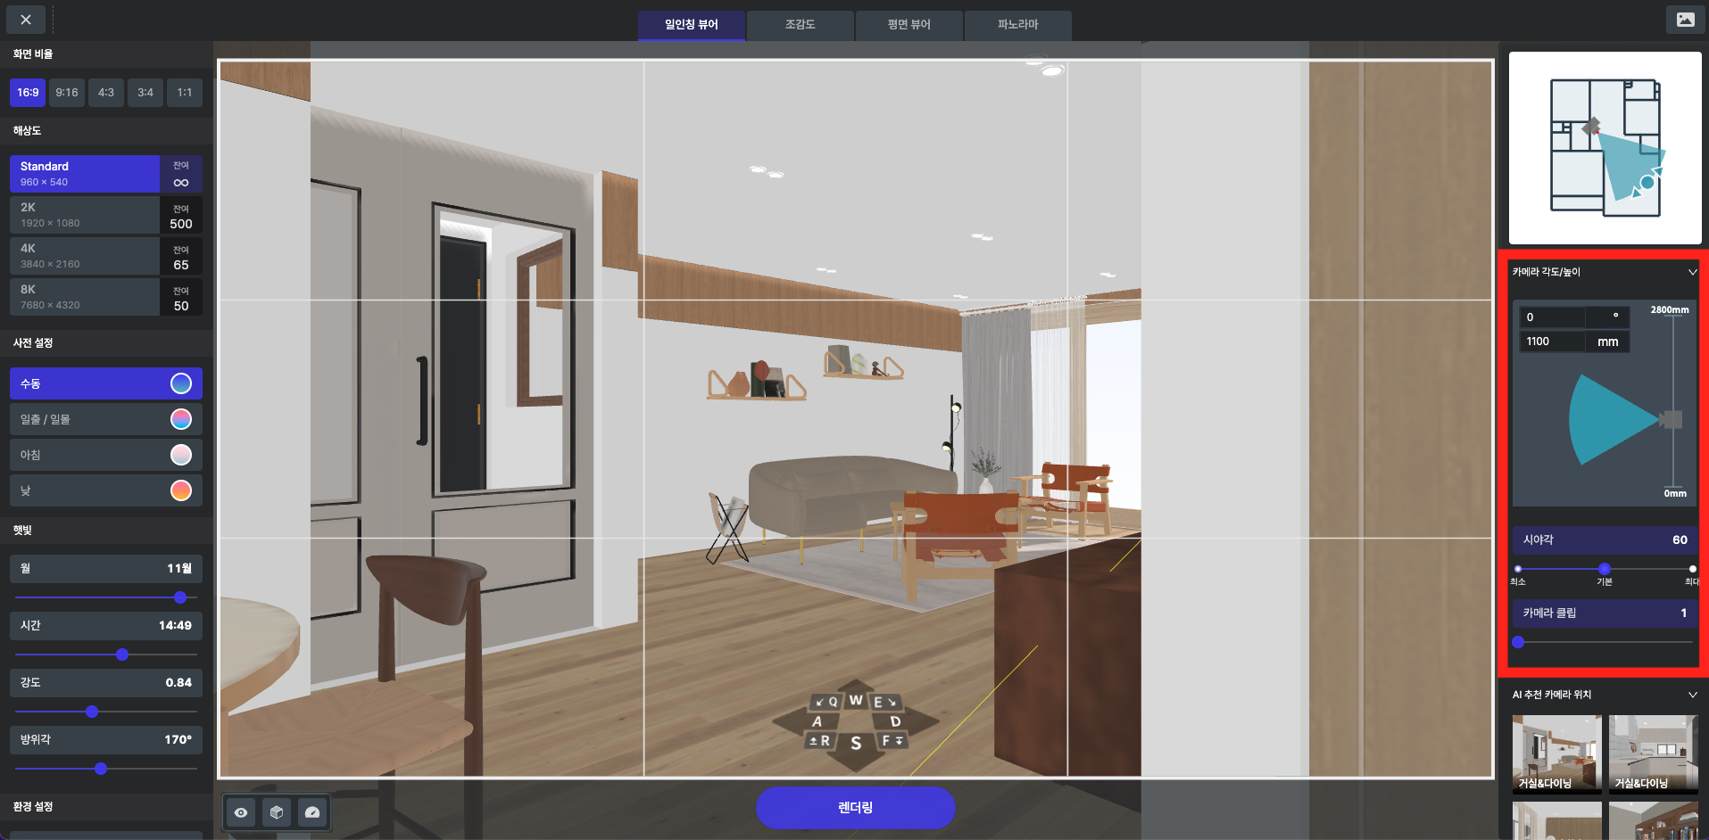Screen dimensions: 1709x840
Task: Select the 9:16 aspect ratio
Action: pyautogui.click(x=67, y=93)
